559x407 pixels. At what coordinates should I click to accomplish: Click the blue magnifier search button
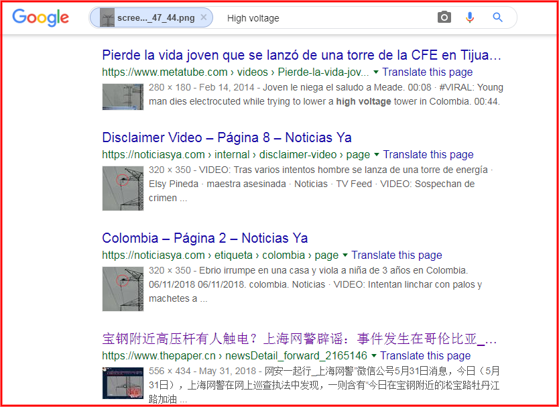click(498, 17)
